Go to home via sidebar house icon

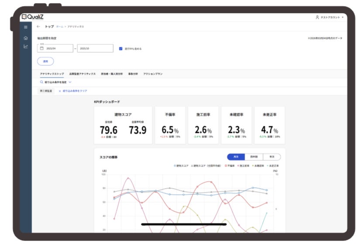(x=26, y=38)
